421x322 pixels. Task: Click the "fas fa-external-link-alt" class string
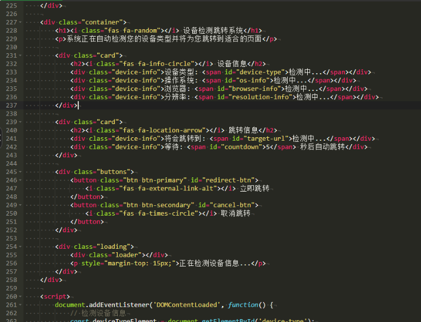pyautogui.click(x=168, y=189)
